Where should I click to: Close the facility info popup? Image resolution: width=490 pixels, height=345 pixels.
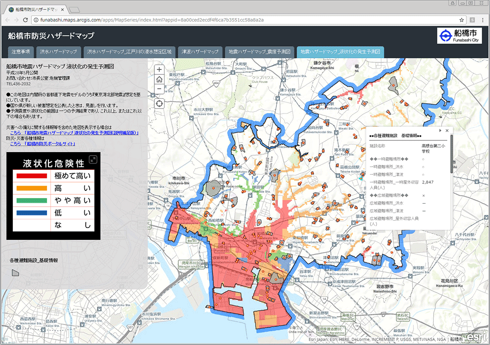(447, 131)
